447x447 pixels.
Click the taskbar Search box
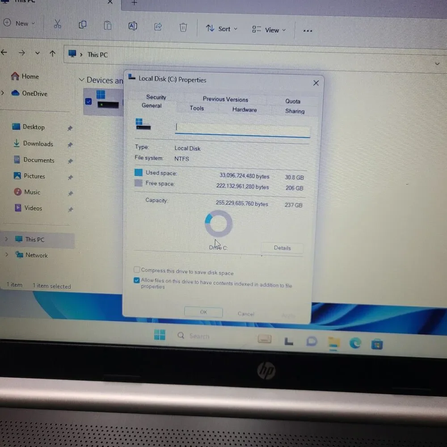194,336
